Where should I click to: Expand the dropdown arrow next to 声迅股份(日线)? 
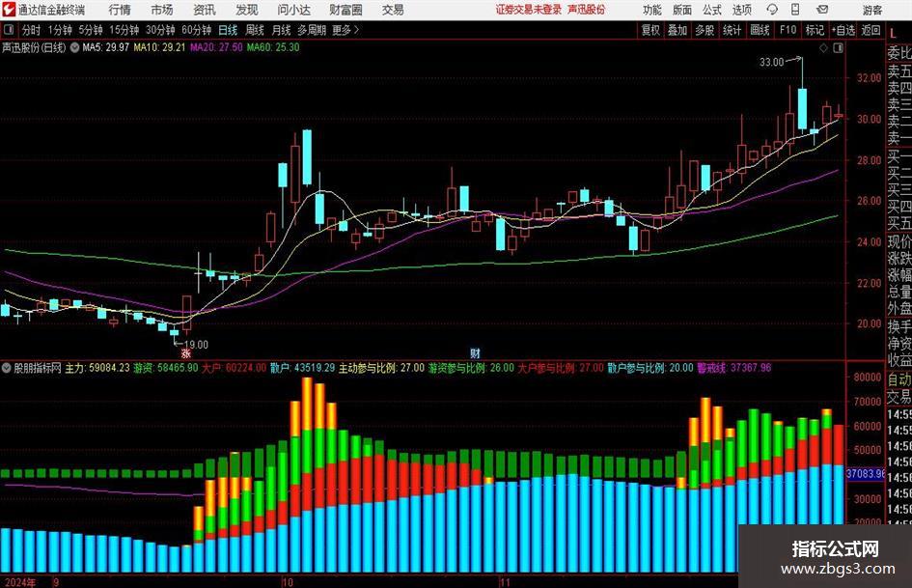[74, 47]
